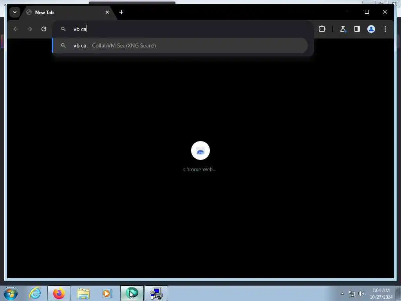This screenshot has height=301, width=401.
Task: Go back with the back arrow
Action: [x=16, y=29]
